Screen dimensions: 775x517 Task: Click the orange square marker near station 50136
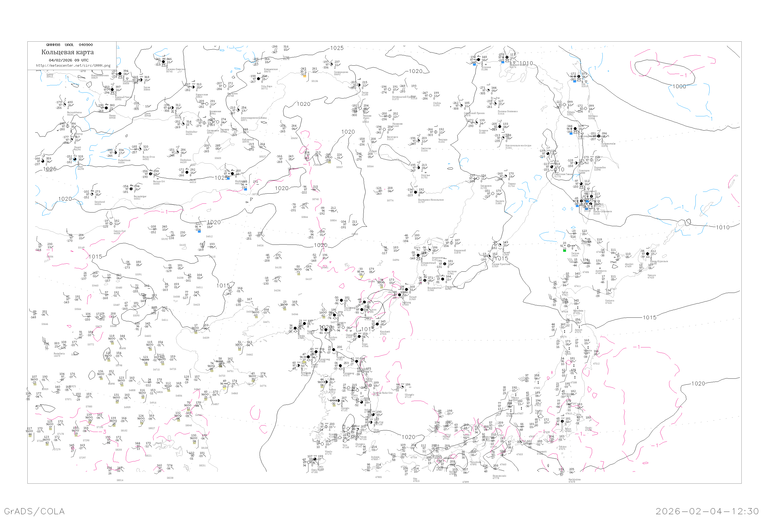[x=305, y=76]
